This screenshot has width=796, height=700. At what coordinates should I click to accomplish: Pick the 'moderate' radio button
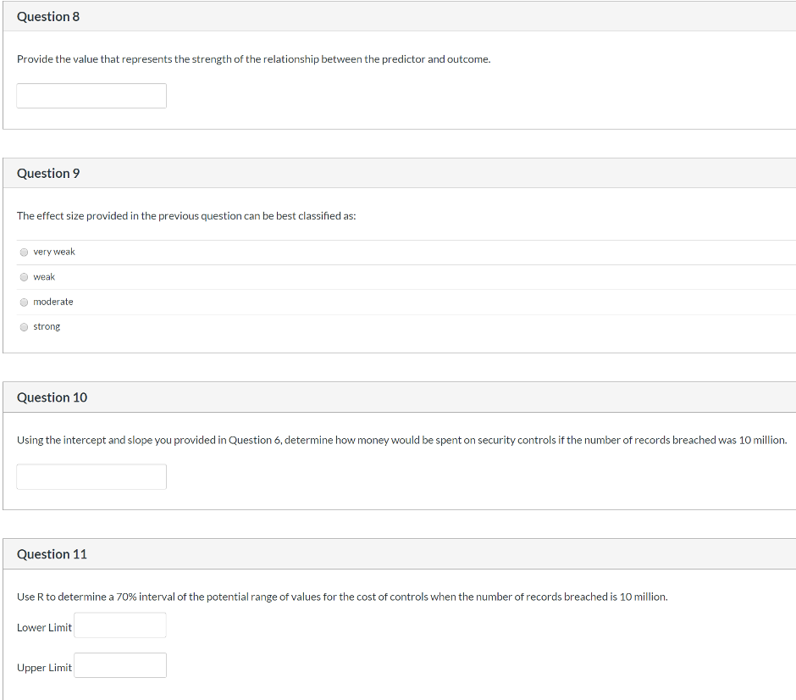[x=25, y=302]
